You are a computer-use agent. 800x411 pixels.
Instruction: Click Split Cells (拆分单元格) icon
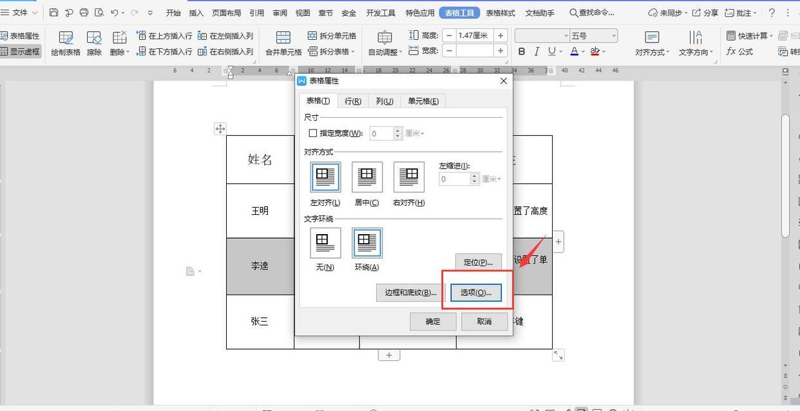[332, 36]
